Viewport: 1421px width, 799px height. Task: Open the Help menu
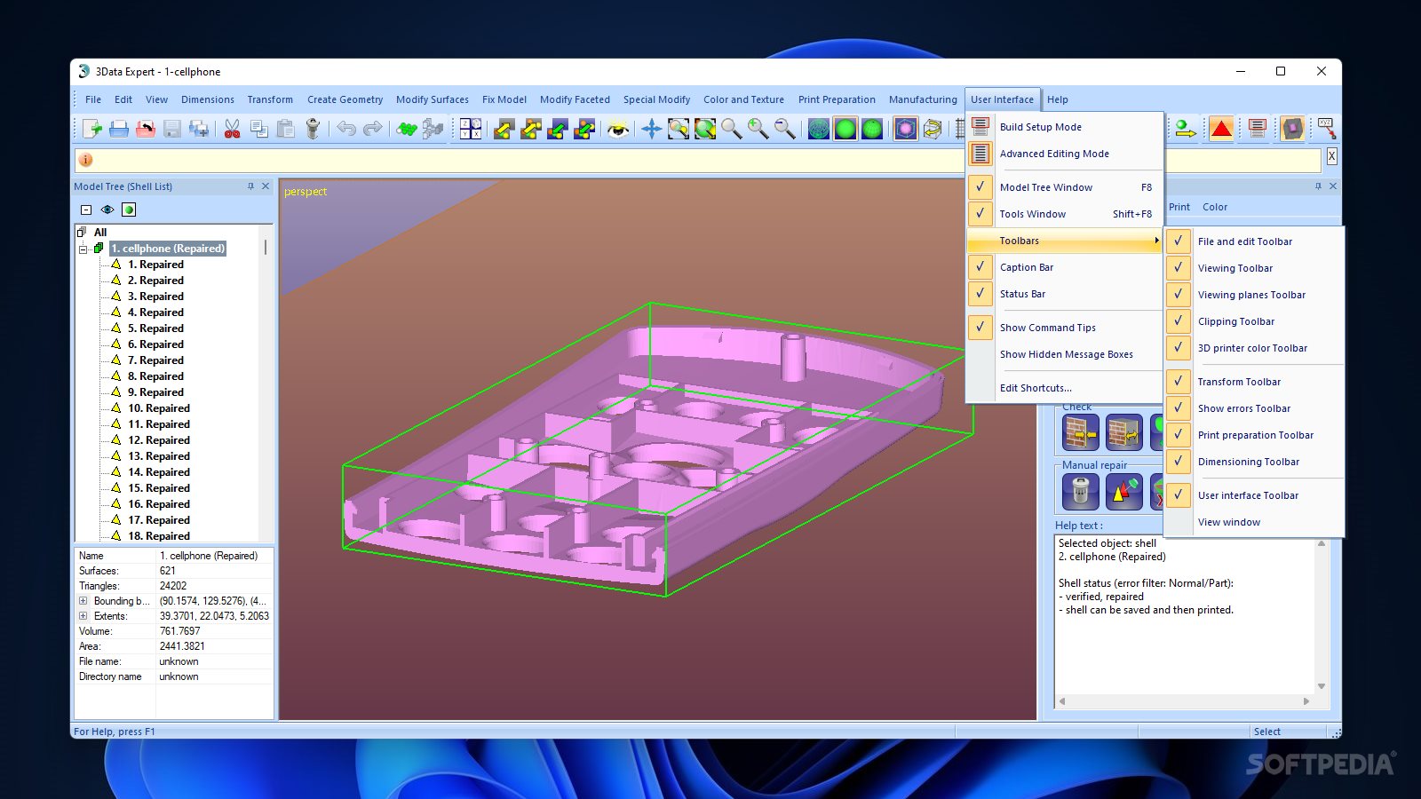1058,99
